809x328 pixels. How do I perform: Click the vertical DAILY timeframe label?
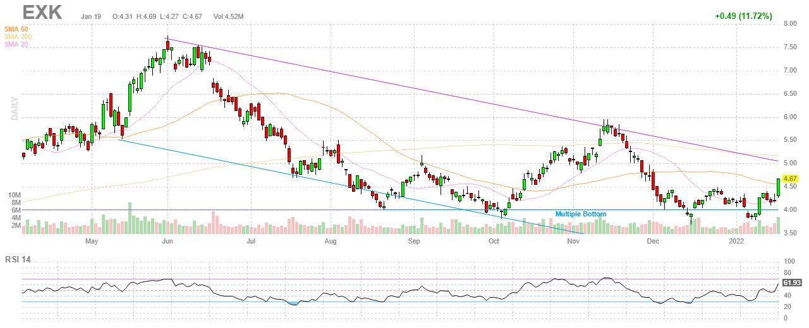(13, 108)
